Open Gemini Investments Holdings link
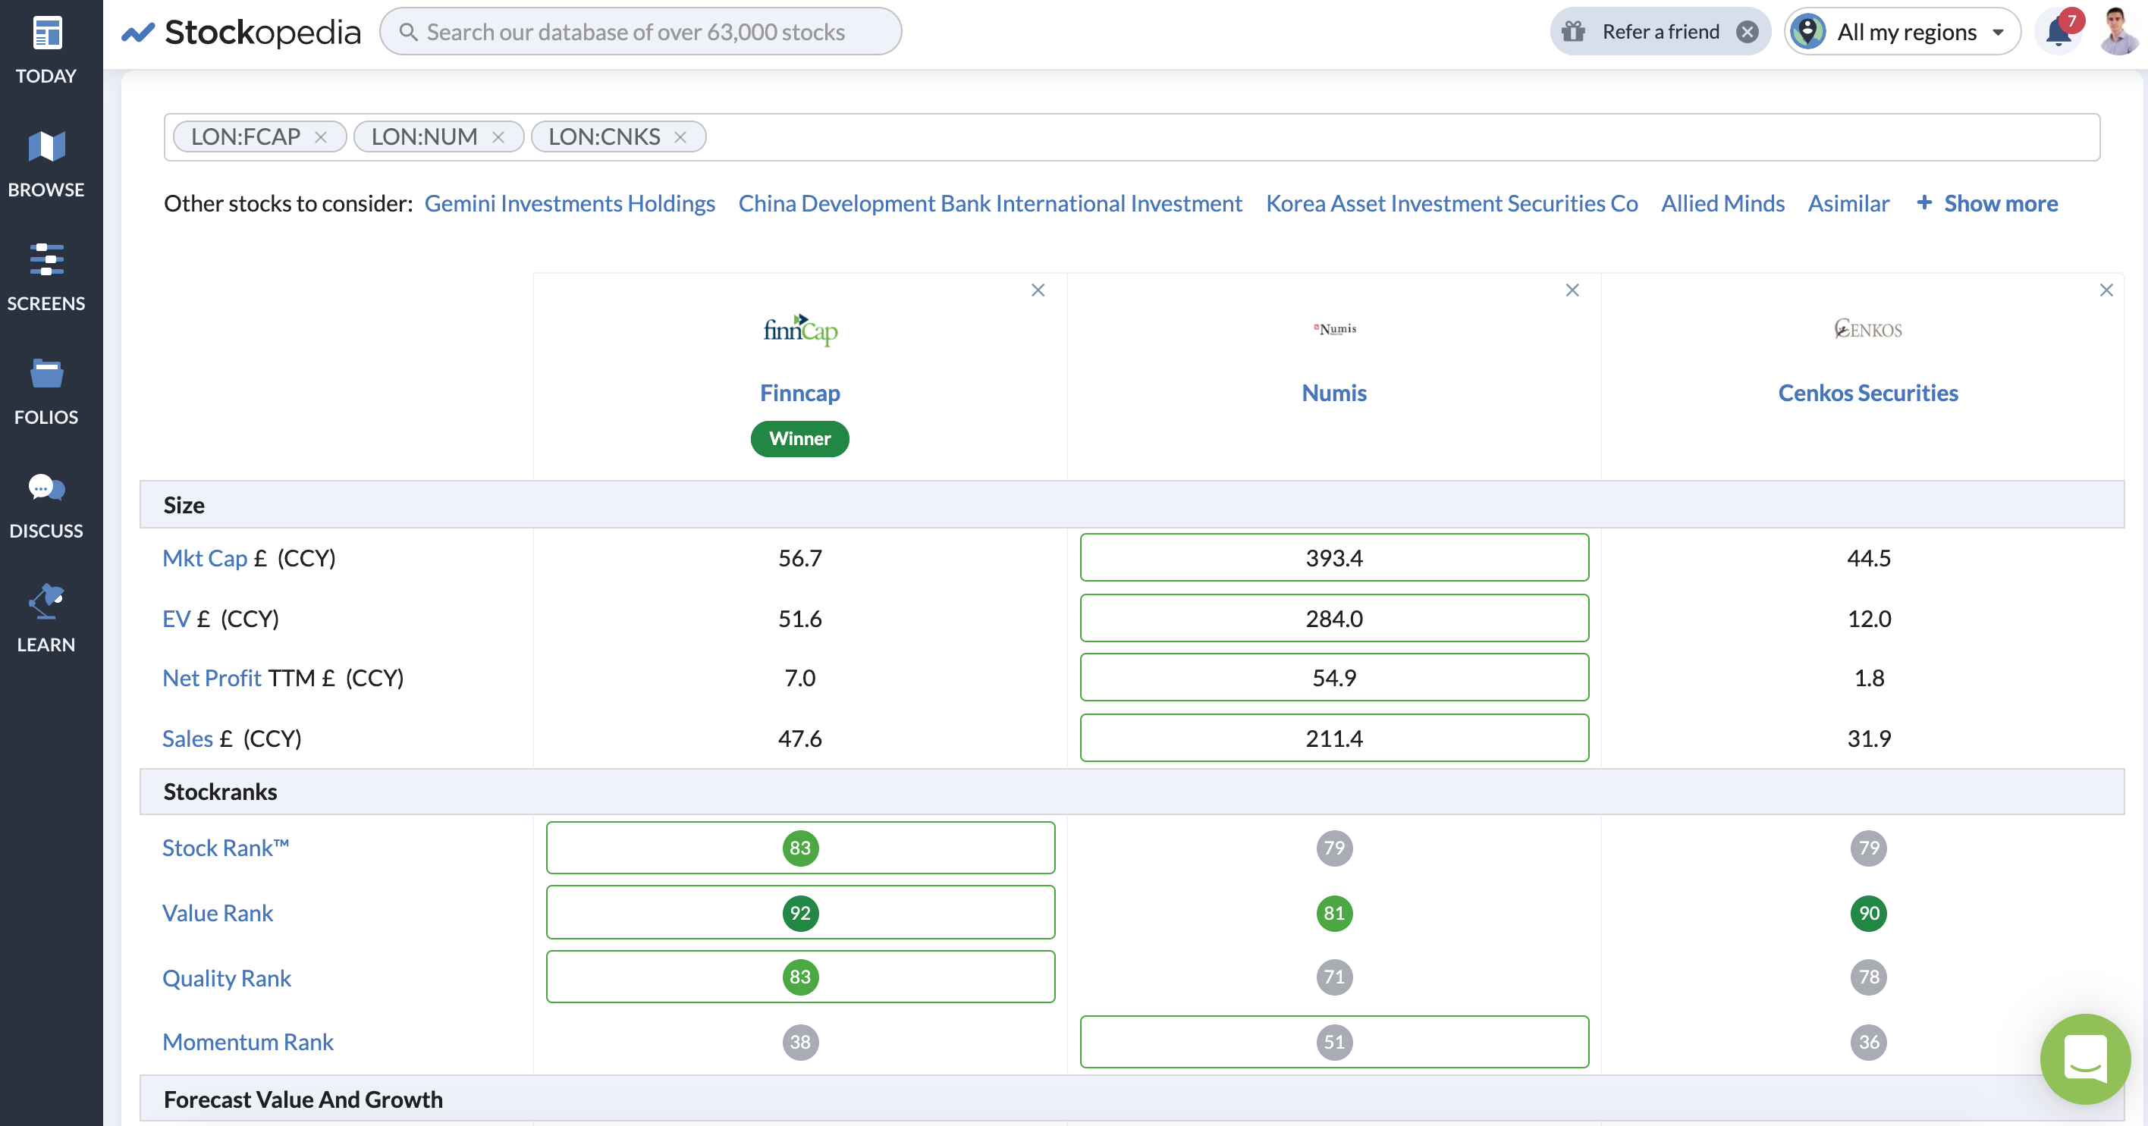2148x1126 pixels. coord(570,203)
